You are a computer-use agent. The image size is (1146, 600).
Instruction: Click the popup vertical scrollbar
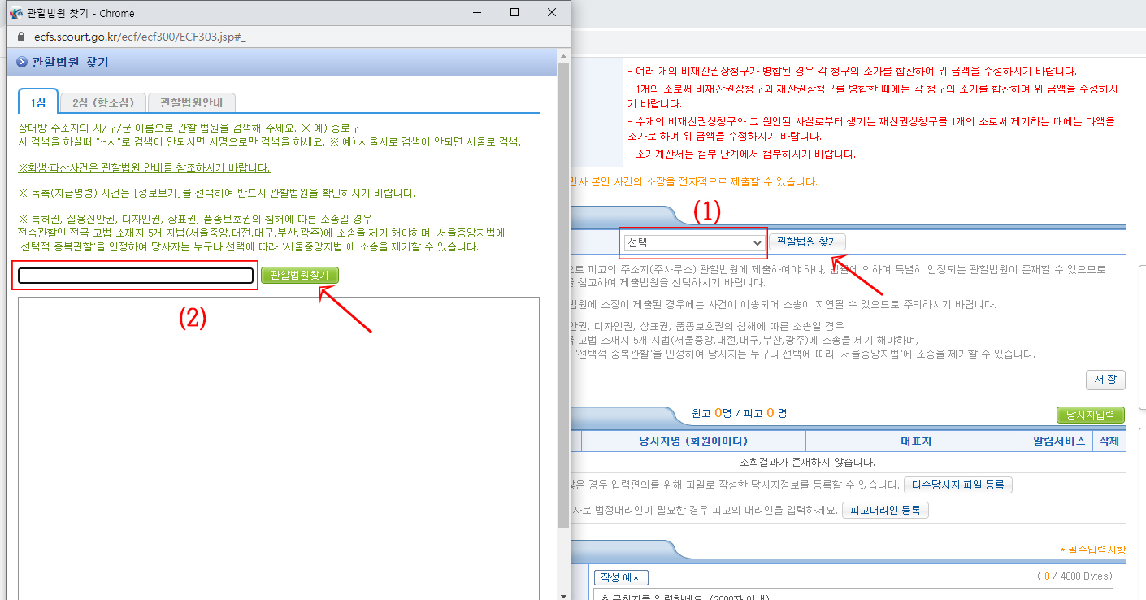(x=563, y=297)
